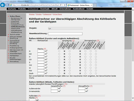Image resolution: width=134 pixels, height=101 pixels.
Task: Click the Projekt text field
Action: tap(65, 28)
